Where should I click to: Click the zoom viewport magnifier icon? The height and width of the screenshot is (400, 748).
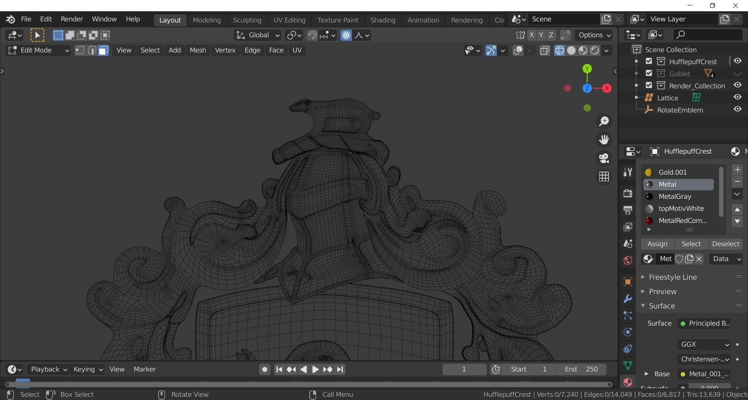click(604, 121)
